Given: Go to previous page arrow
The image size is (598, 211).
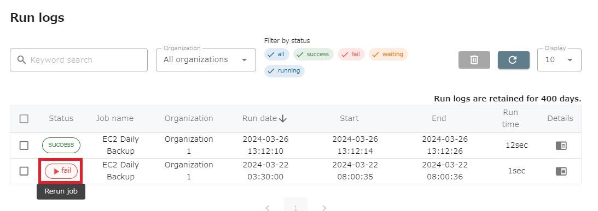Looking at the screenshot, I should coord(268,208).
